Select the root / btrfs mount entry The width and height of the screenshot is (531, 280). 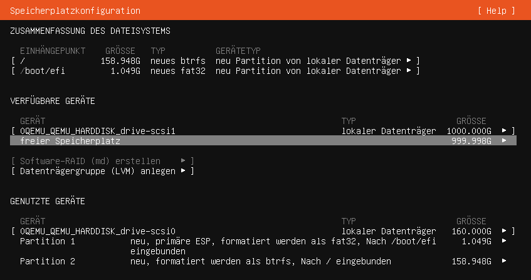(x=216, y=61)
